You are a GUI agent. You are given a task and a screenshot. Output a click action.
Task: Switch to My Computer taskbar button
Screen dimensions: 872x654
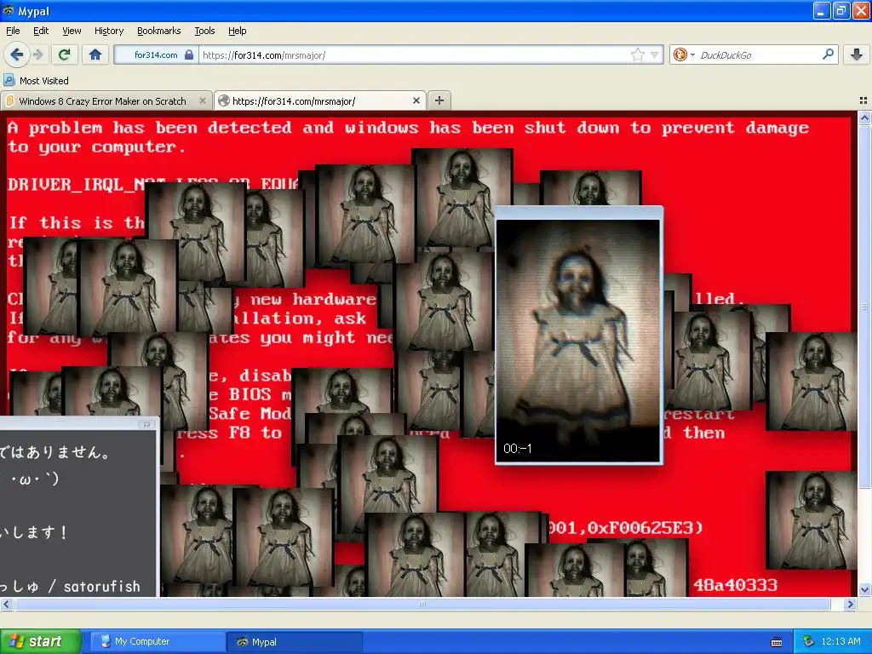[x=156, y=641]
